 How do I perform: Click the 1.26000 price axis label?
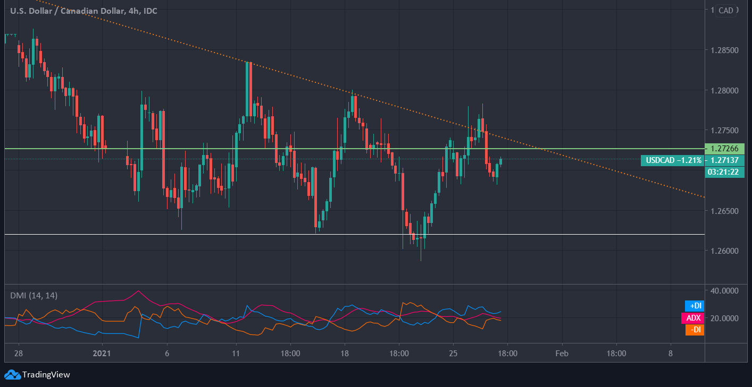(724, 251)
